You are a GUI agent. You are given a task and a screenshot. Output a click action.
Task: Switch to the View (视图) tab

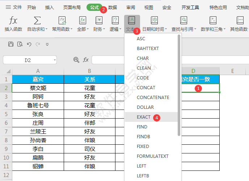click(x=149, y=7)
